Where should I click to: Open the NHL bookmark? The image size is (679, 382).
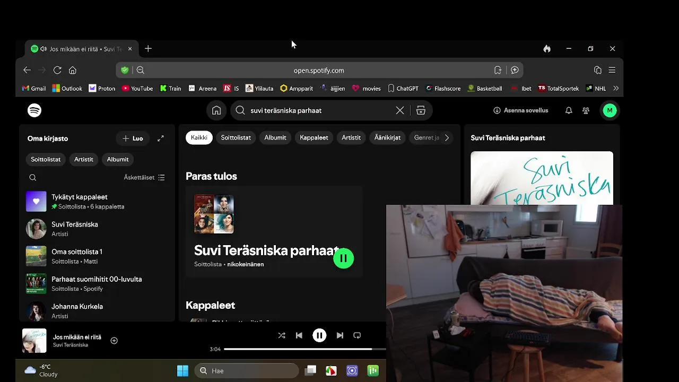[x=596, y=89]
